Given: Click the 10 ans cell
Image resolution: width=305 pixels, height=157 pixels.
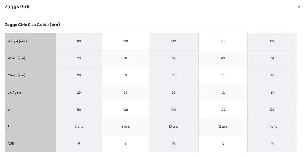Looking at the screenshot, I should (174, 127).
